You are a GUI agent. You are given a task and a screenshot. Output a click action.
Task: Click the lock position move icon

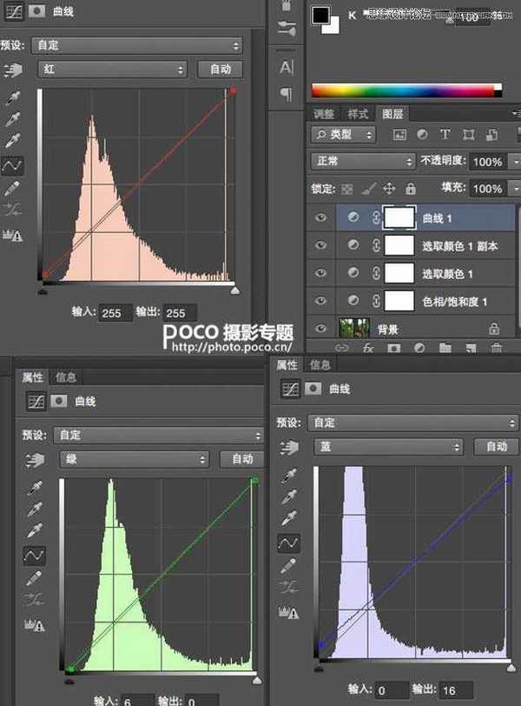pos(389,189)
